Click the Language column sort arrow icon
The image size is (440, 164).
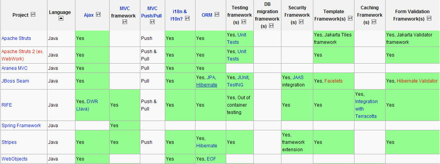(61, 19)
